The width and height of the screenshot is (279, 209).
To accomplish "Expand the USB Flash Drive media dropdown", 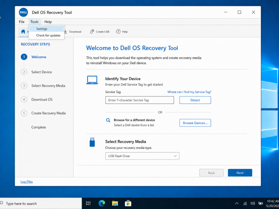I will [x=142, y=156].
